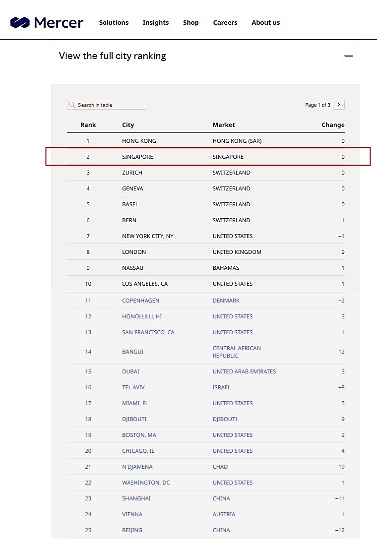Viewport: 377px width, 549px height.
Task: Open the Solutions menu
Action: (x=114, y=22)
